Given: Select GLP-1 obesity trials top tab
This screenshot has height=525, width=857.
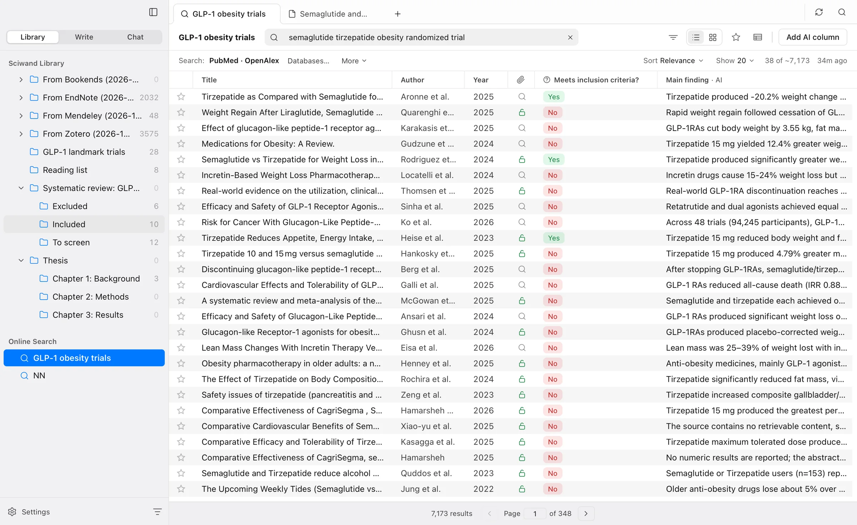Looking at the screenshot, I should (x=226, y=14).
